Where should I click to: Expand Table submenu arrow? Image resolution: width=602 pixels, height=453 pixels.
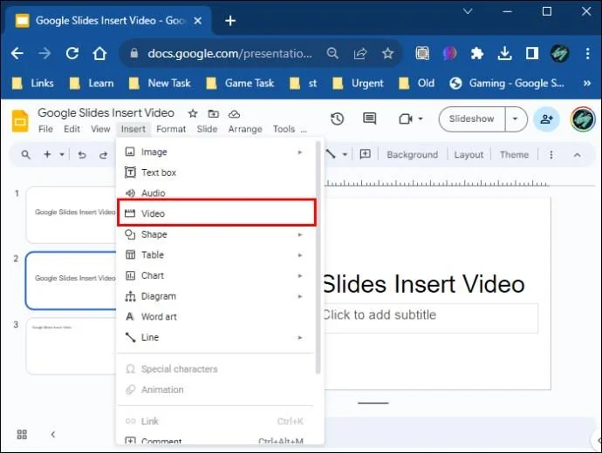300,255
